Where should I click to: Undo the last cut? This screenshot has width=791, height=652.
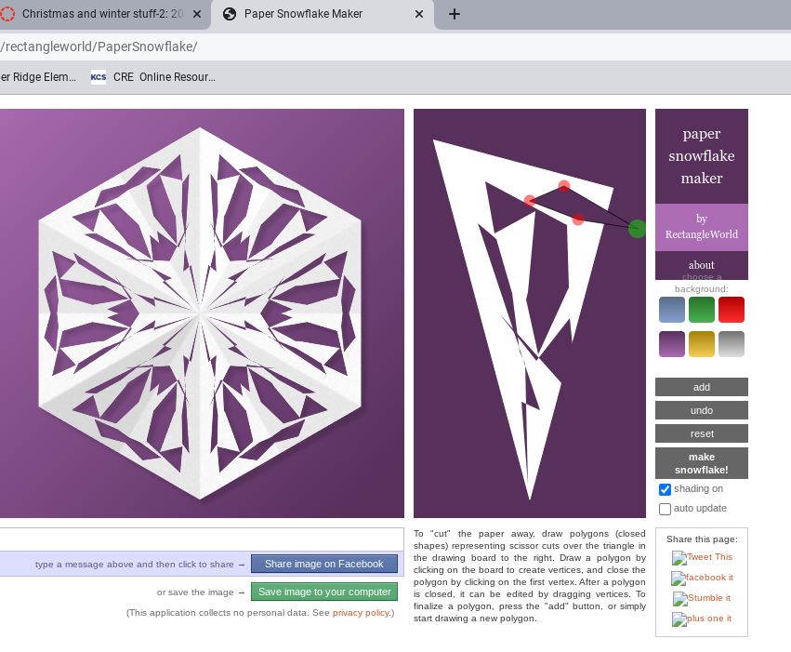pyautogui.click(x=702, y=410)
